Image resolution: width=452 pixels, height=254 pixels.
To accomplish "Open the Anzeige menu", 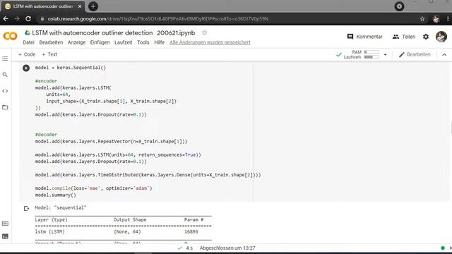I will pos(76,42).
